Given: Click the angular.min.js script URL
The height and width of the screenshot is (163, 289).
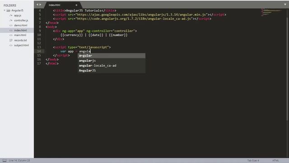Looking at the screenshot, I should click(x=141, y=14).
